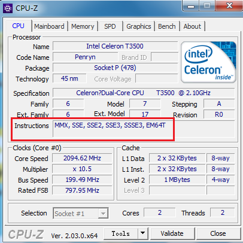Click the Instructions field listing MMX, SSE
This screenshot has height=243, width=243.
pyautogui.click(x=144, y=129)
